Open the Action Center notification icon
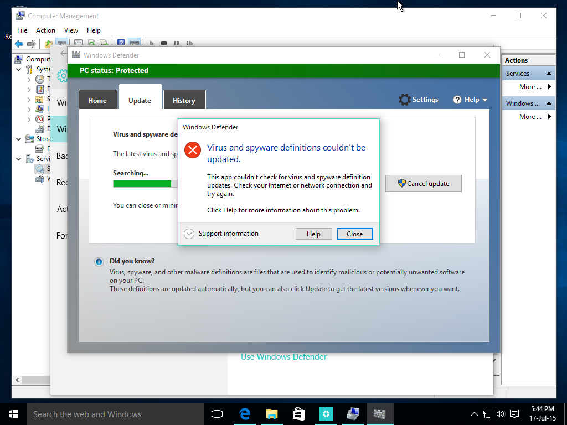The width and height of the screenshot is (567, 425). click(514, 413)
